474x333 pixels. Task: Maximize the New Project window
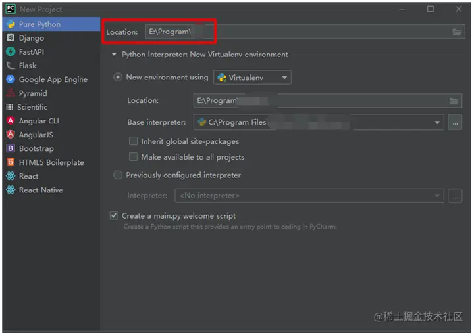coord(430,9)
